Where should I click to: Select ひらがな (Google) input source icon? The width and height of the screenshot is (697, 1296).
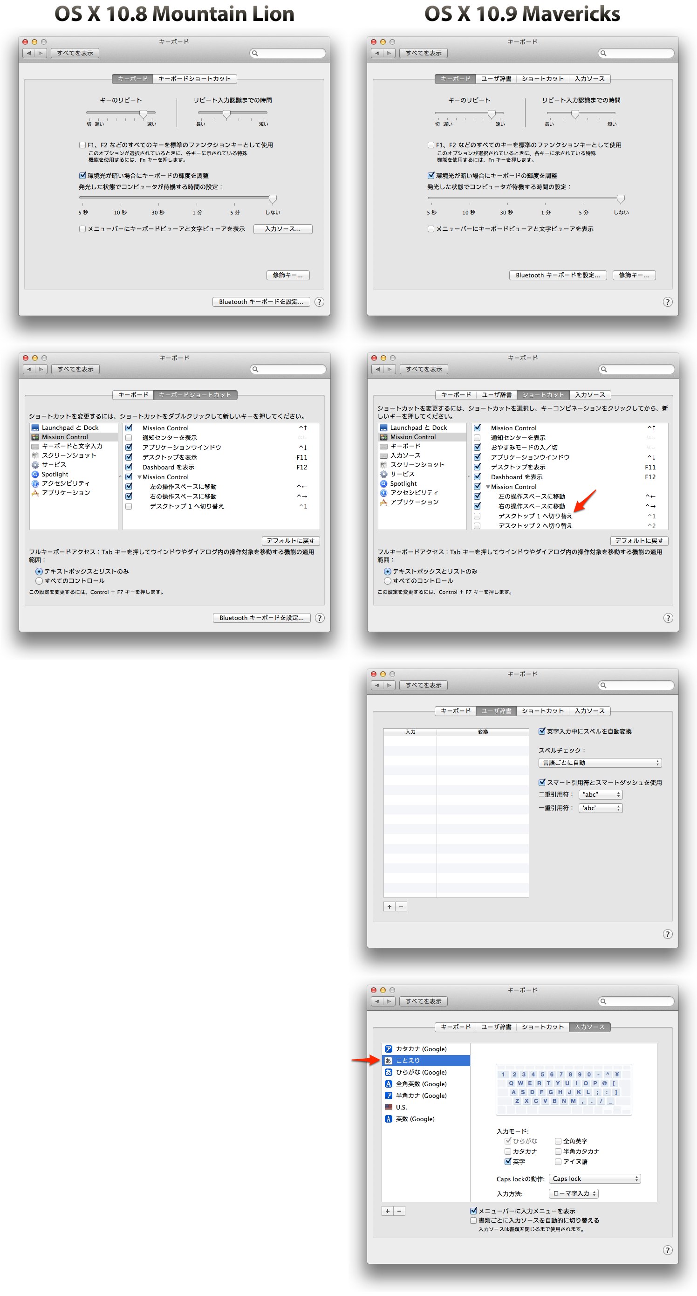[388, 1072]
